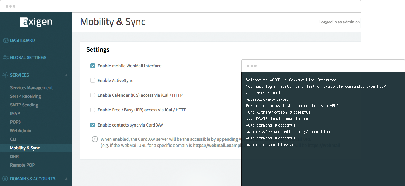Viewport: 405px width, 186px height.
Task: Click the Axigen logo
Action: coord(36,22)
